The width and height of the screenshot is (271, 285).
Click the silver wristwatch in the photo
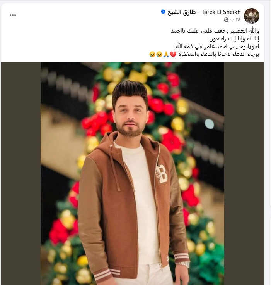pyautogui.click(x=182, y=264)
